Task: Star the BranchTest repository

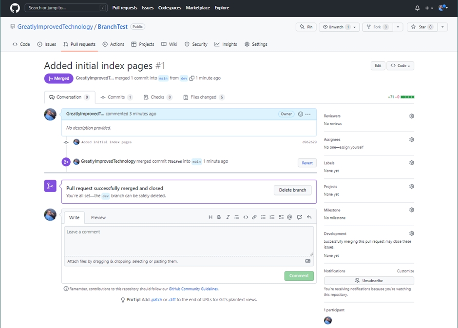Action: [x=422, y=27]
